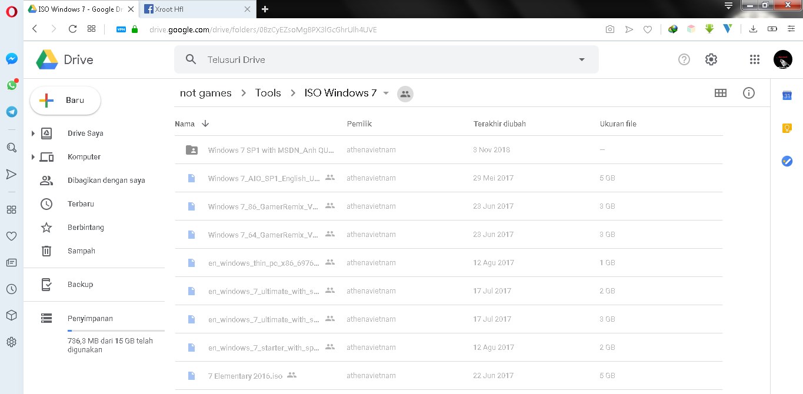Screen dimensions: 803x394
Task: Open ISO Windows 7 folder dropdown
Action: point(386,93)
